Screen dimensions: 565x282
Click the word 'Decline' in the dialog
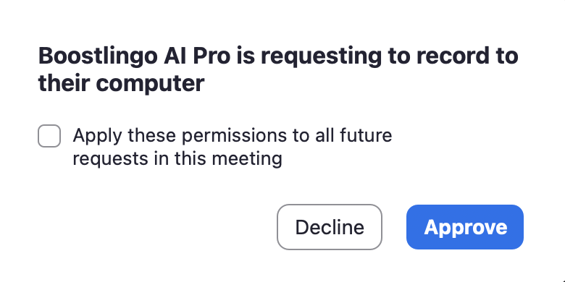click(x=330, y=227)
